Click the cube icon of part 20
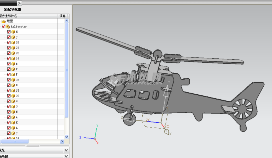The height and width of the screenshot is (158, 272). pos(13,53)
